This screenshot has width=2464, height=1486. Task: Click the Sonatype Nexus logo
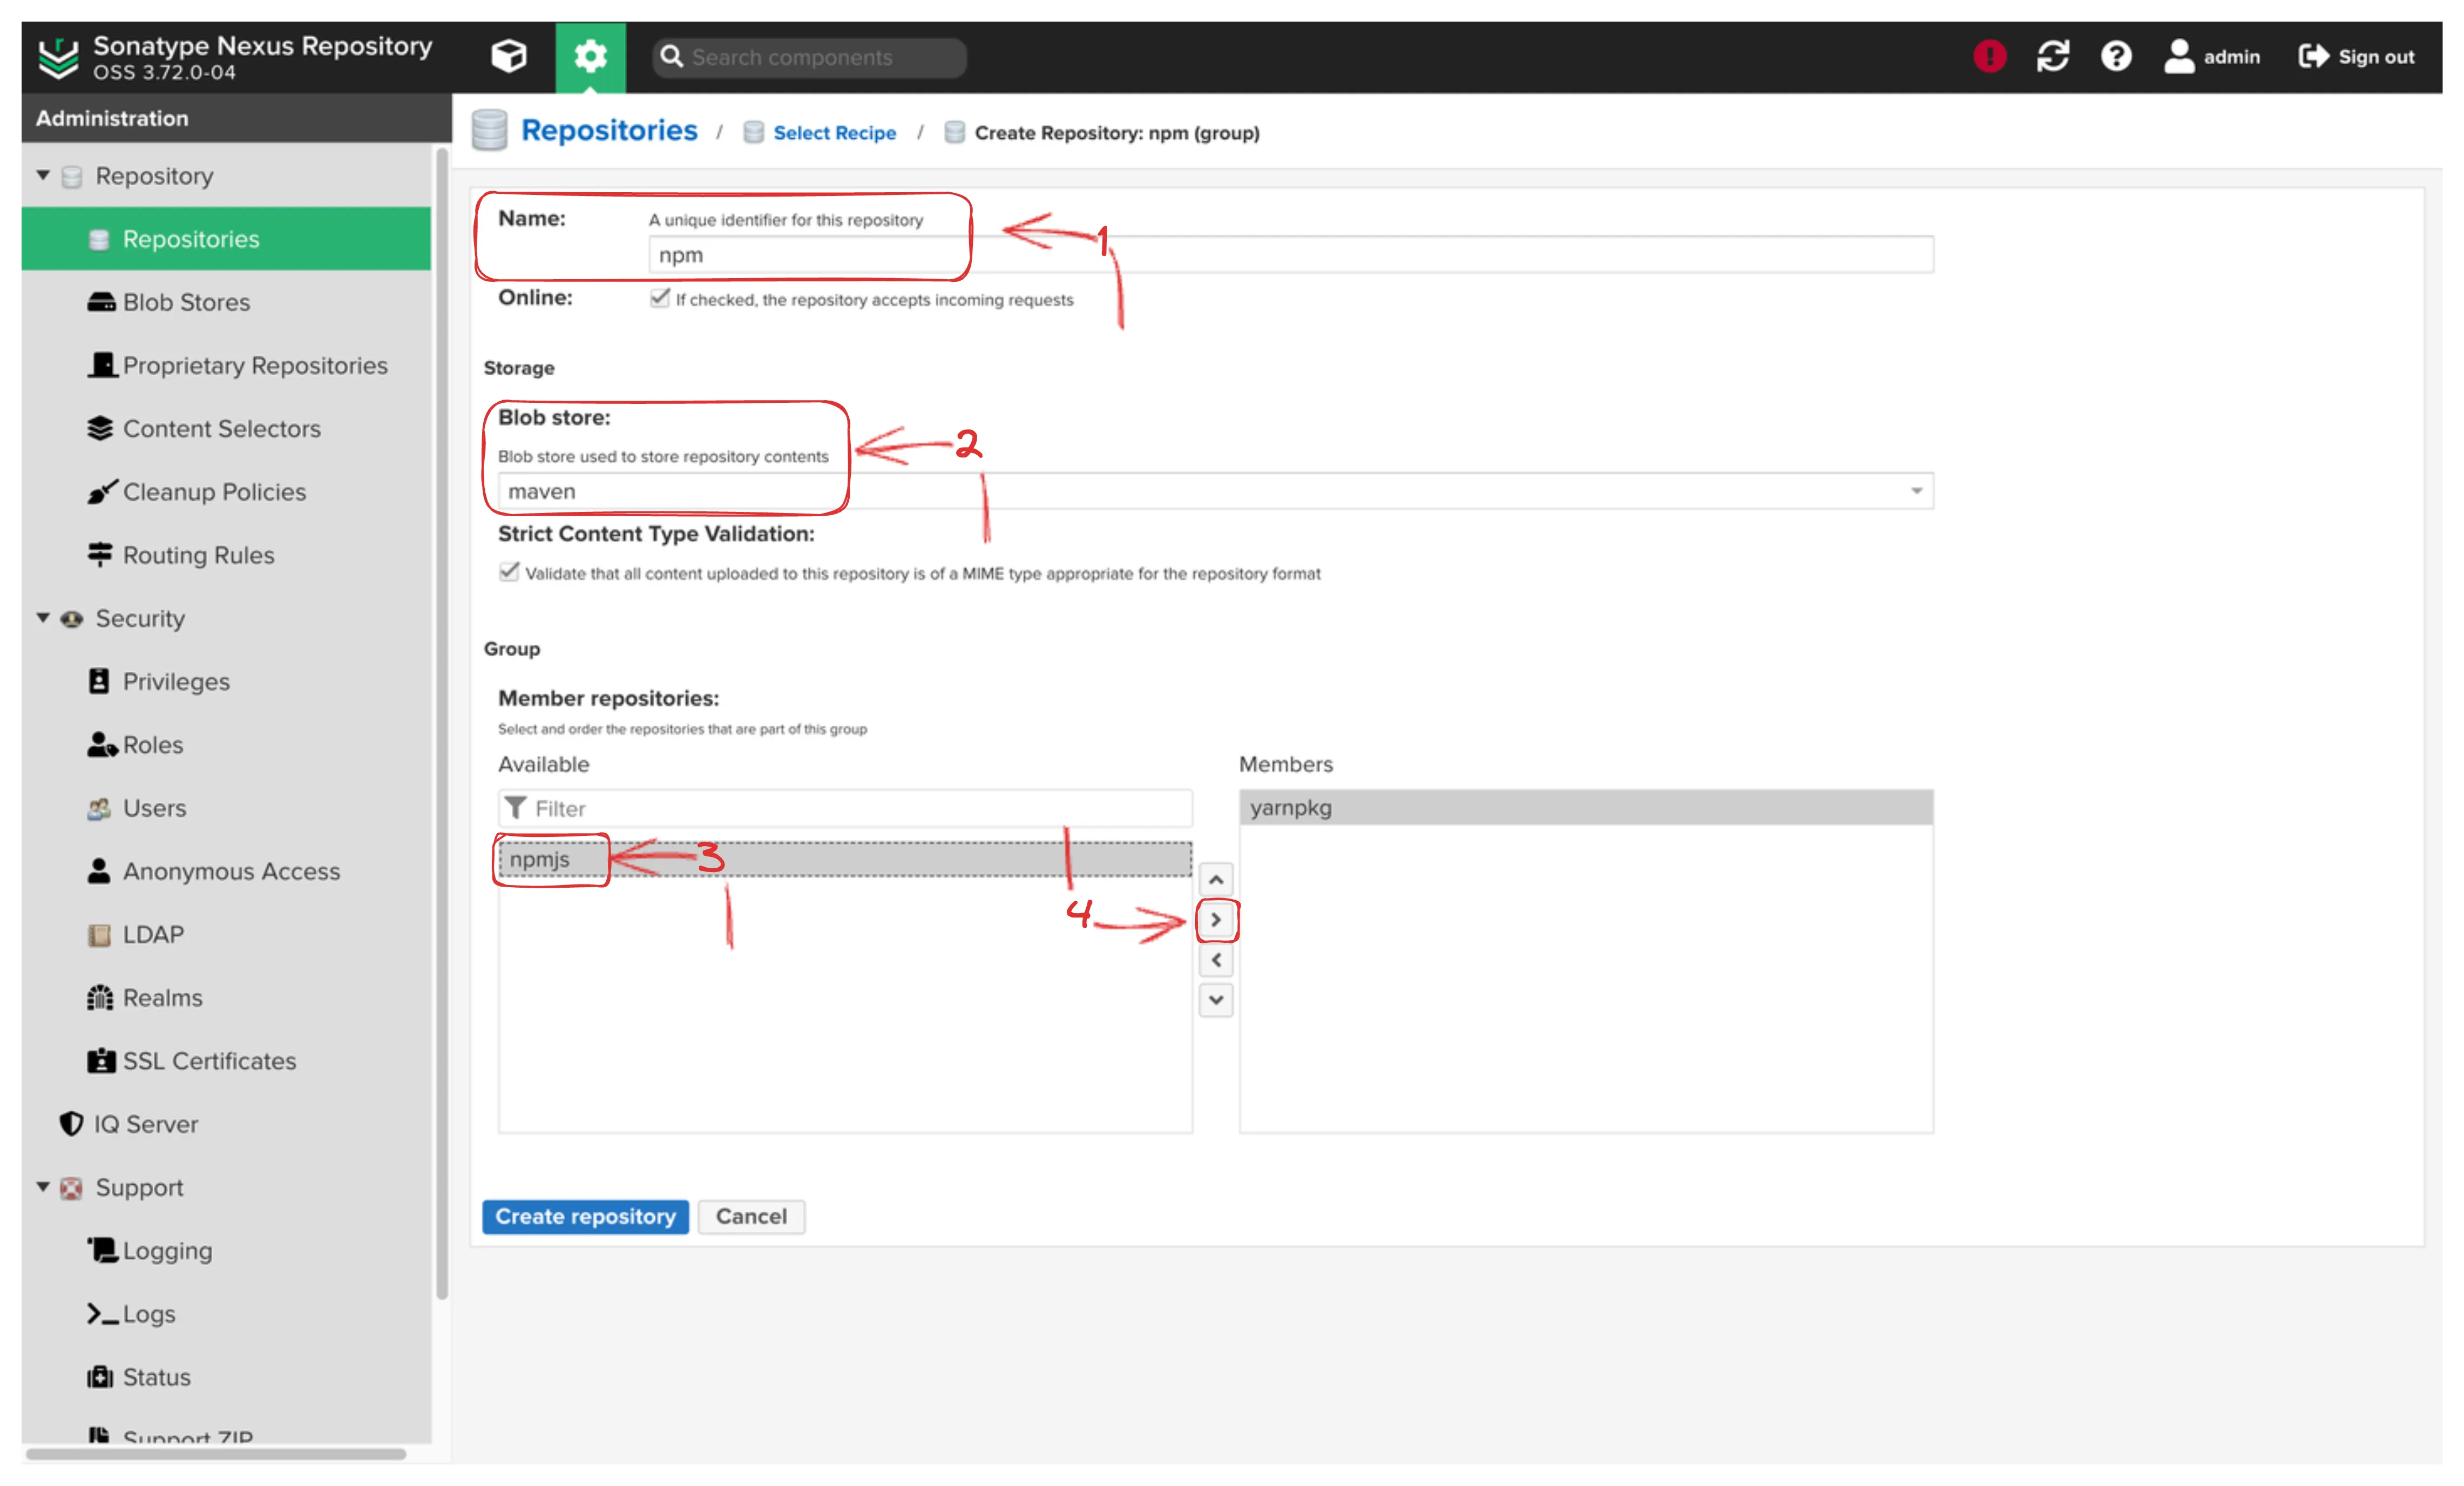(x=58, y=57)
